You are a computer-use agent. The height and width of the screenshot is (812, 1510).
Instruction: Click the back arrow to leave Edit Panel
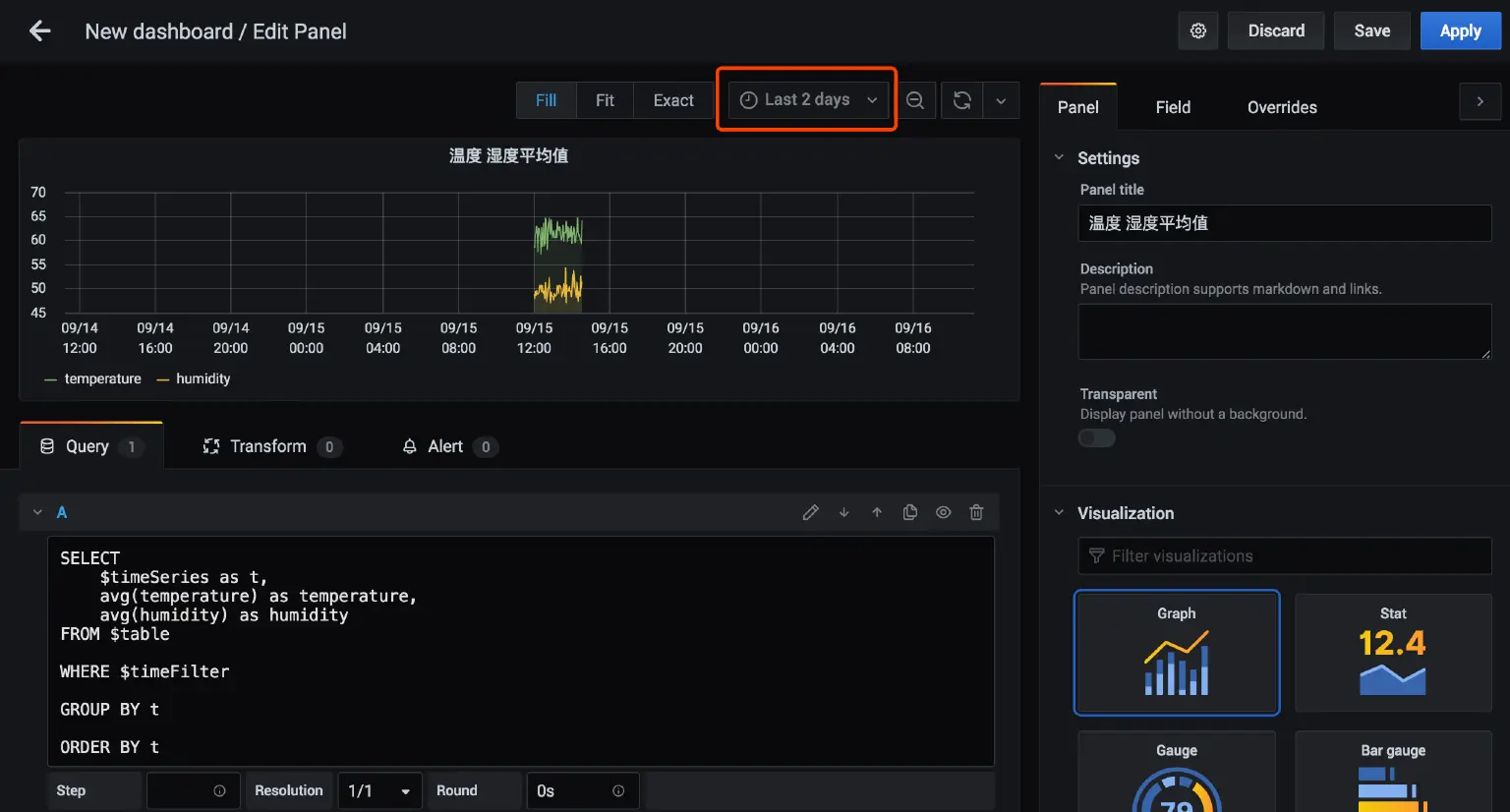click(x=39, y=31)
